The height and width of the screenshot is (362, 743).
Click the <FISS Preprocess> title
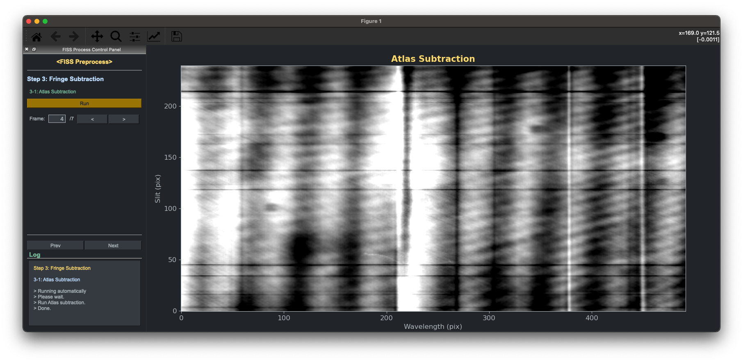coord(84,62)
